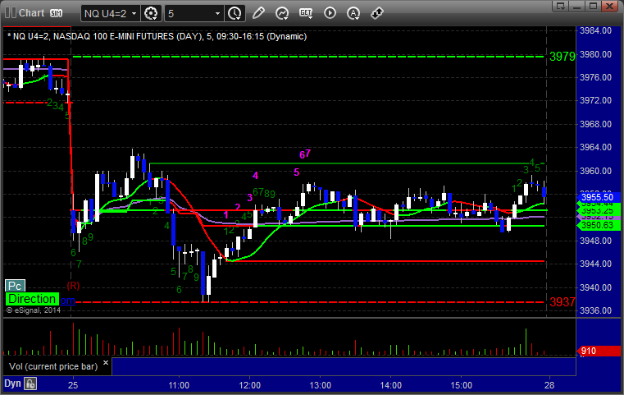624x395 pixels.
Task: Click the 3984.00 price axis label
Action: [595, 30]
